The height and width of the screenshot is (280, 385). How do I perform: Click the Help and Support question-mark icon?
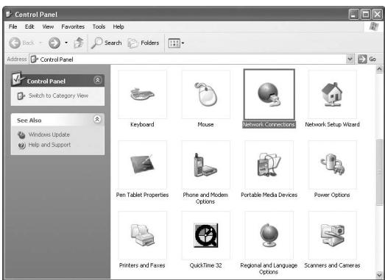pos(21,146)
